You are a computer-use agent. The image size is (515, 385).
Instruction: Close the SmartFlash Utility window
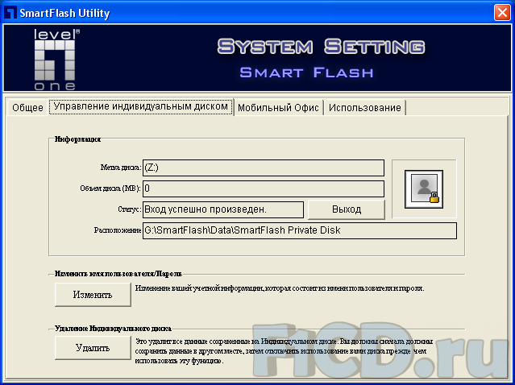coord(502,13)
